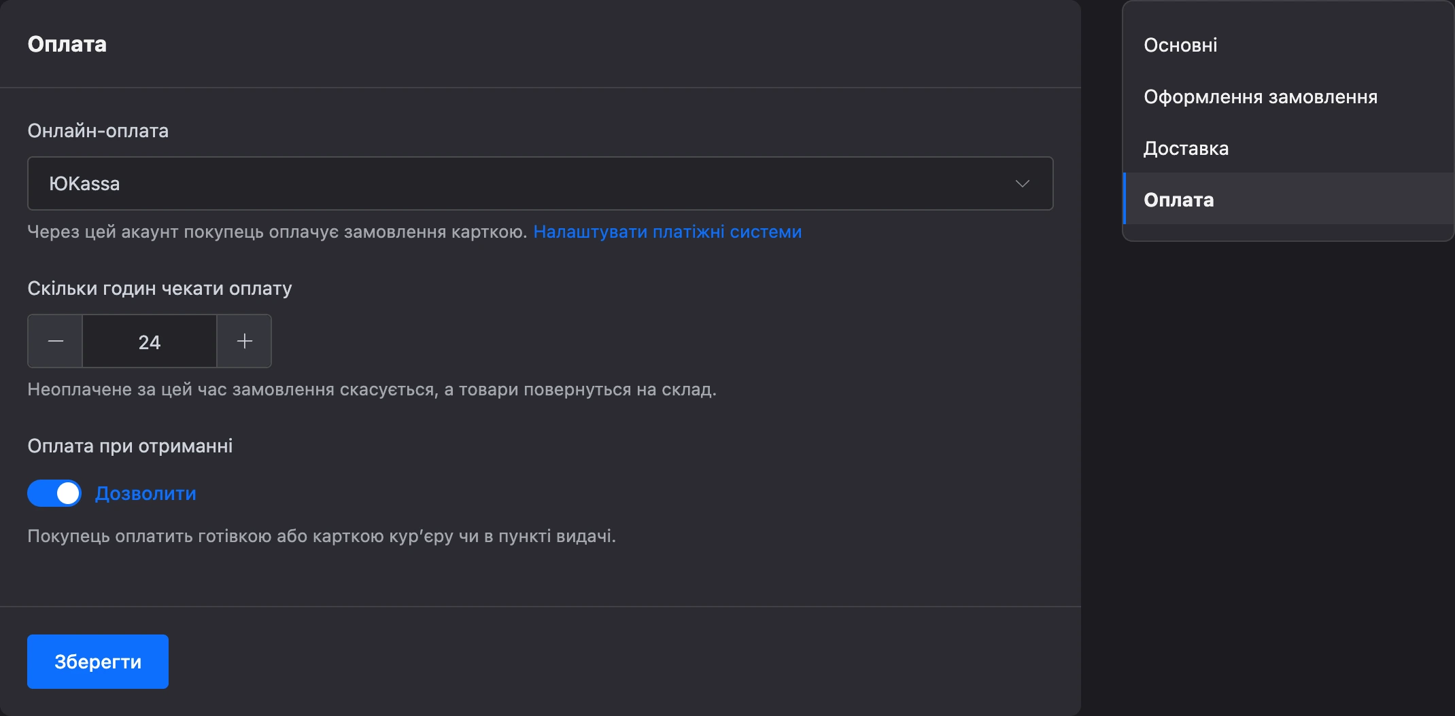Click the Скільки годин чекати оплату label
The height and width of the screenshot is (716, 1455).
[160, 288]
